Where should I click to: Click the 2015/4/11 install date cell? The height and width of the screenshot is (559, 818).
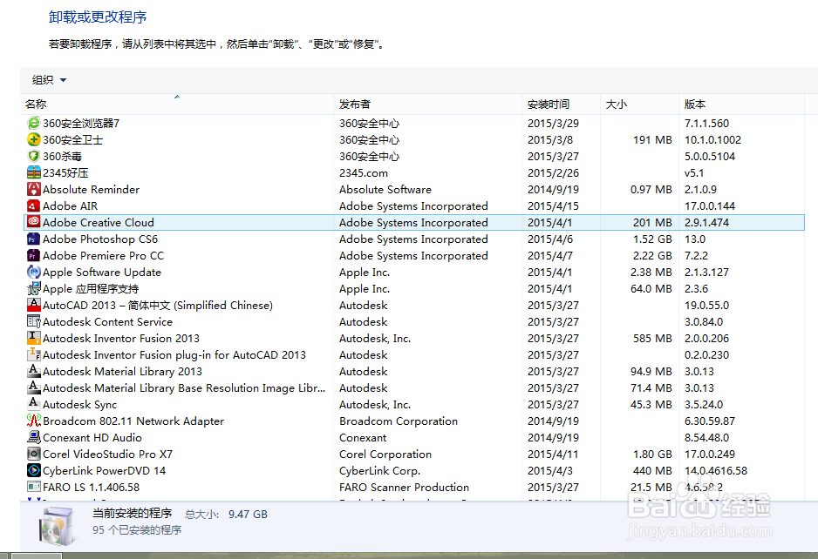tap(553, 455)
